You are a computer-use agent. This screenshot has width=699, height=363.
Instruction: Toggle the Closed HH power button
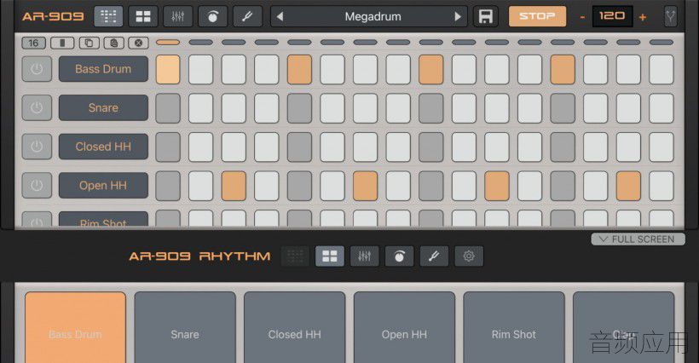[x=37, y=147]
